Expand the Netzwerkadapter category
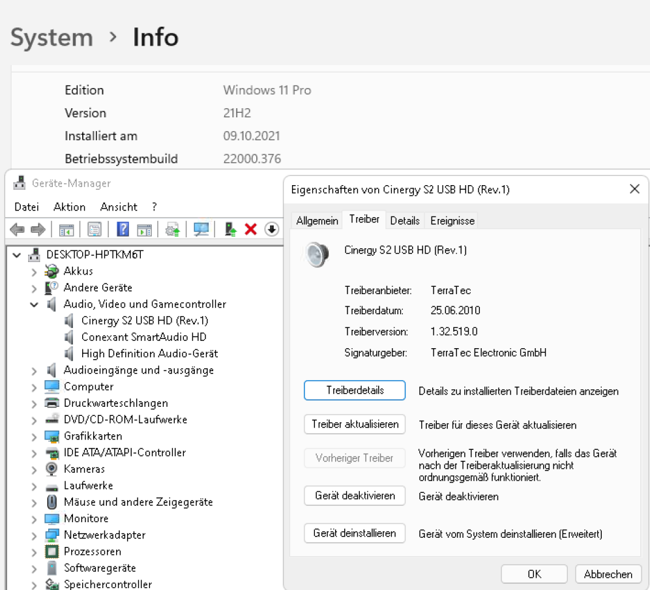This screenshot has width=650, height=590. pos(34,535)
